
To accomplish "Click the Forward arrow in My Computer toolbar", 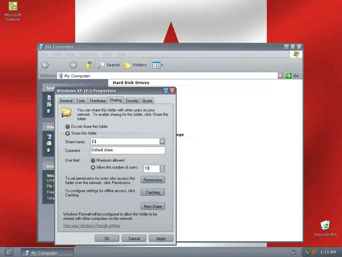I will coord(73,65).
